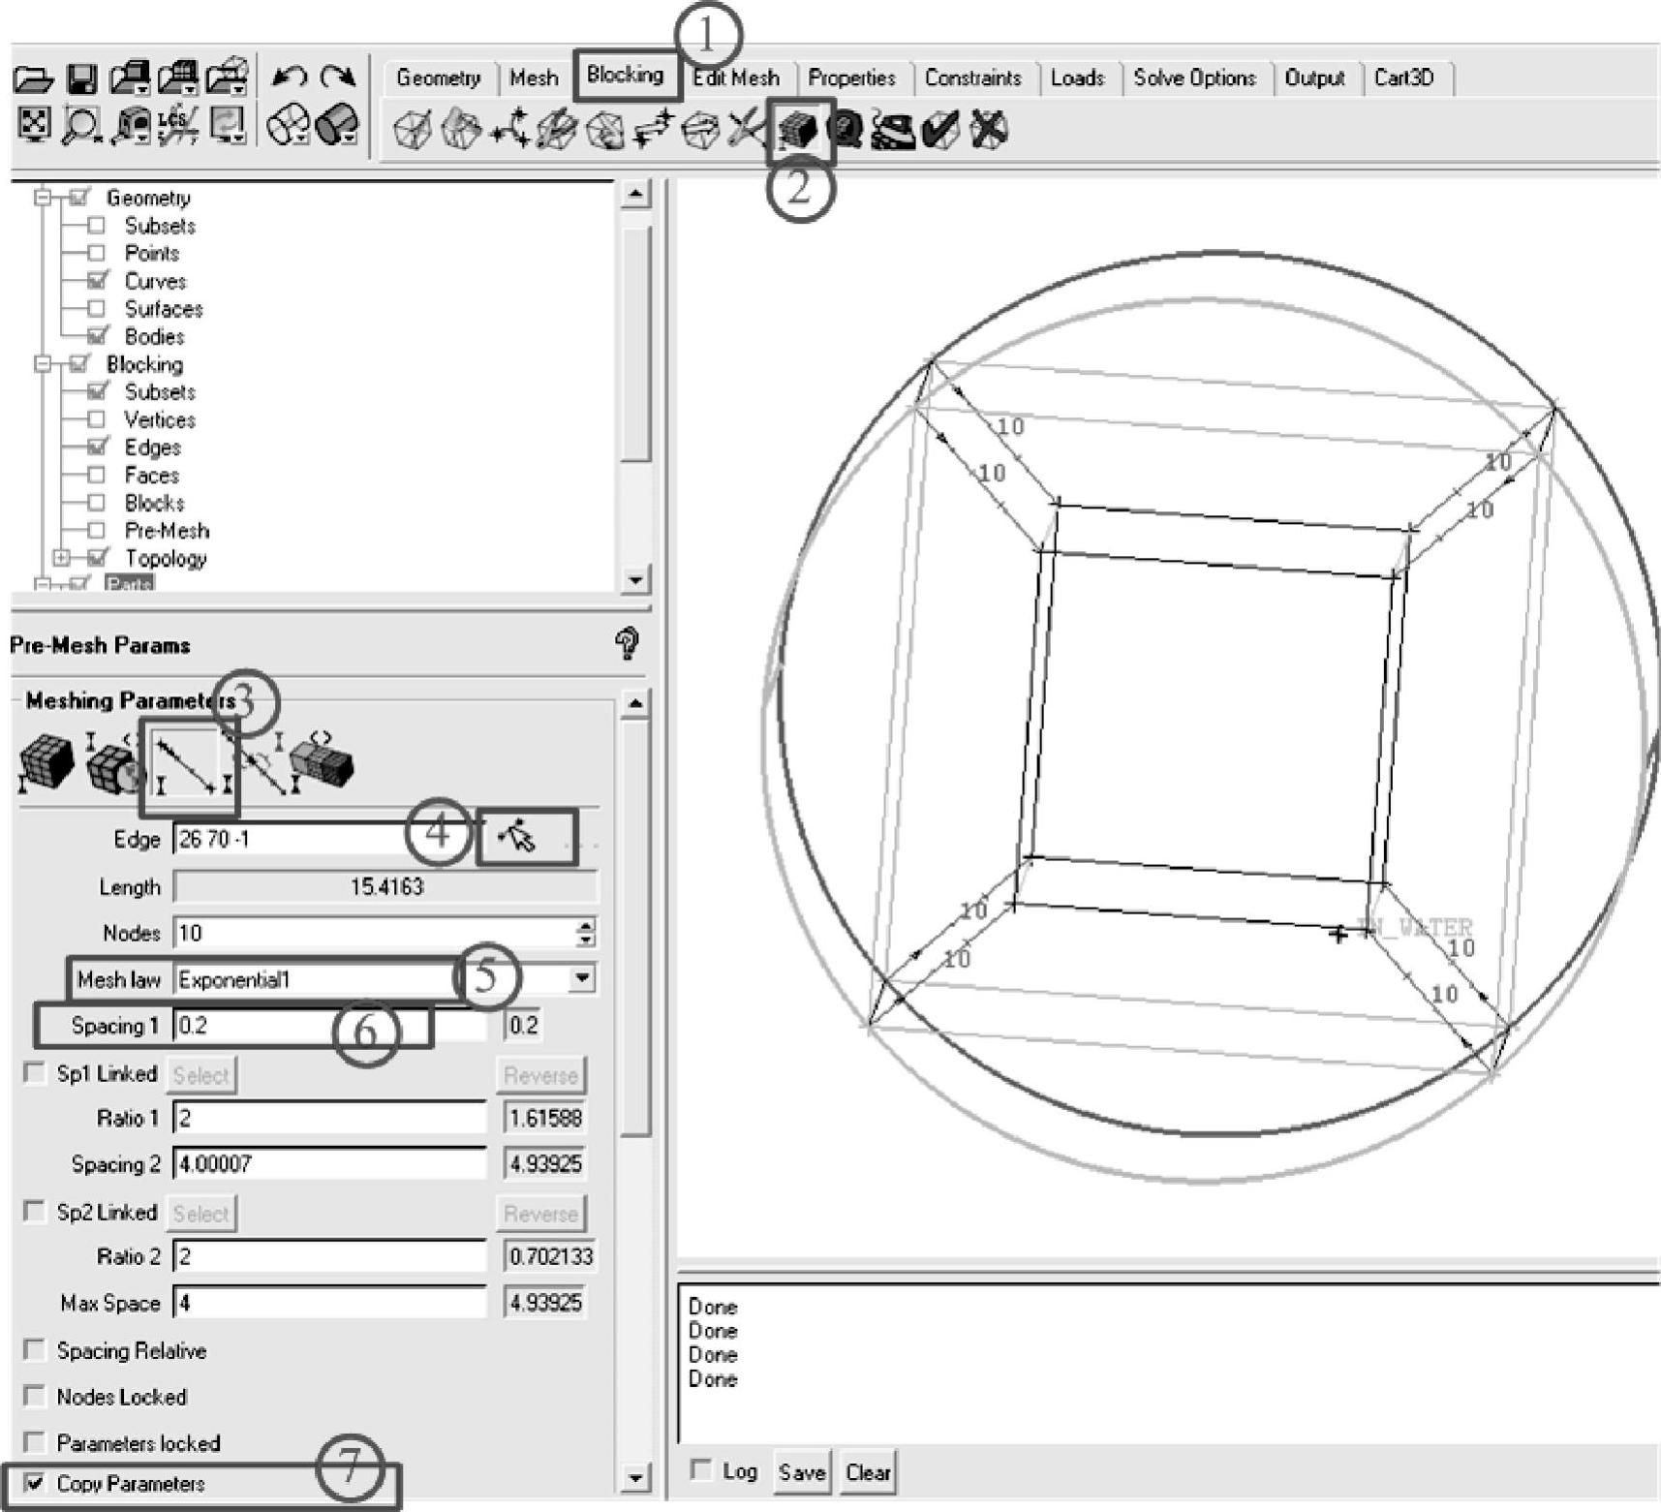Switch to wireframe display mode
The width and height of the screenshot is (1661, 1512).
(x=288, y=126)
